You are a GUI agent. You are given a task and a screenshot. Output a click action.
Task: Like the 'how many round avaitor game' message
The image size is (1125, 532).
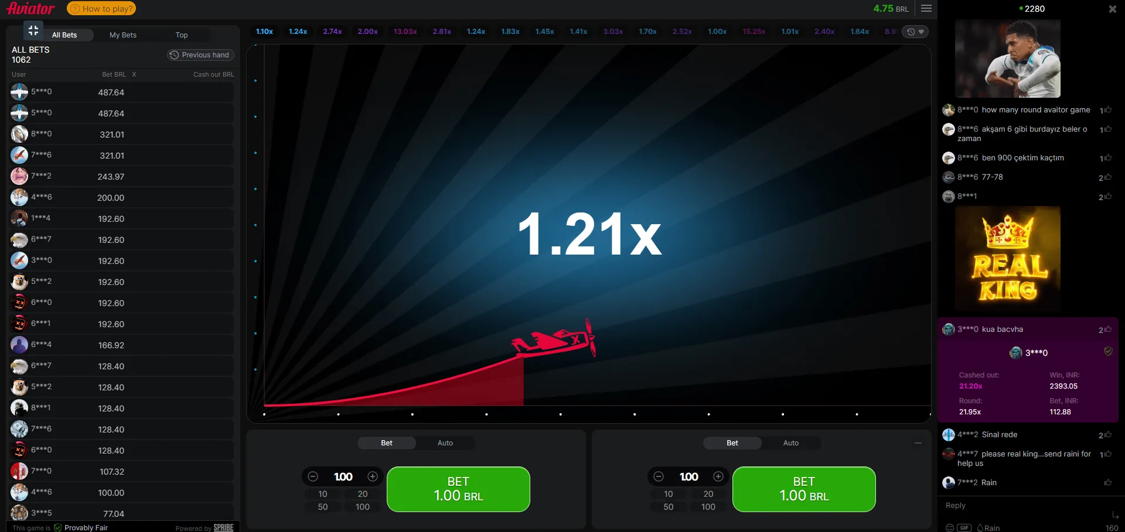(x=1108, y=109)
